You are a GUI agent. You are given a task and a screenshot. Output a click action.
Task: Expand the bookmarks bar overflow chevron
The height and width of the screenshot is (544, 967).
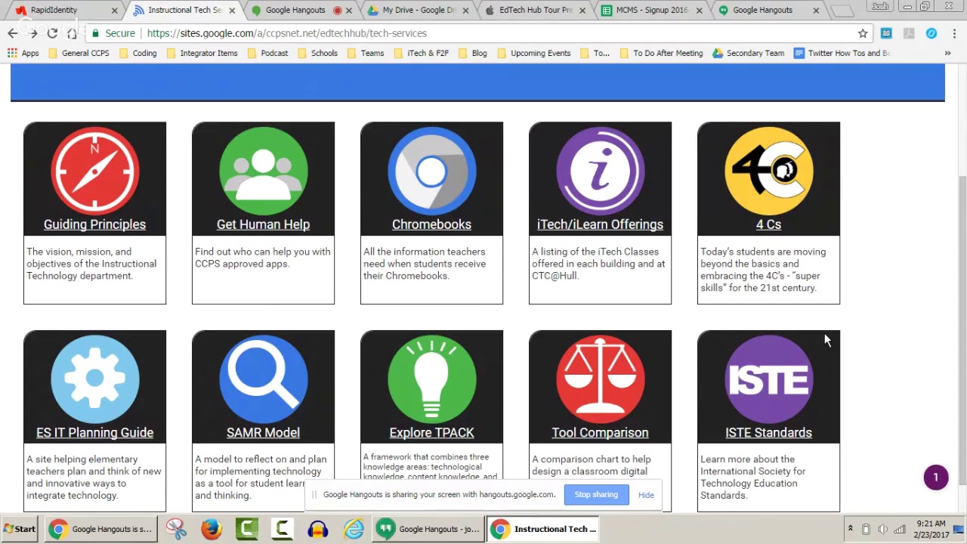coord(947,53)
